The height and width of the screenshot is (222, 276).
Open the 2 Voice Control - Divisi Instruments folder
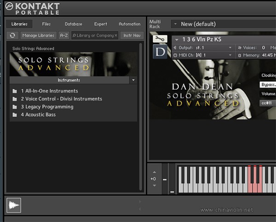pyautogui.click(x=57, y=99)
